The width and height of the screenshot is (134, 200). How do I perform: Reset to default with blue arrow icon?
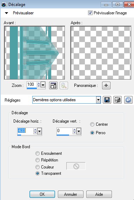point(128,100)
